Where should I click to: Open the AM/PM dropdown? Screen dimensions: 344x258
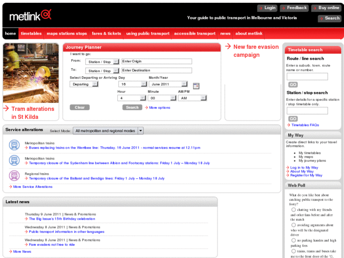tap(193, 98)
